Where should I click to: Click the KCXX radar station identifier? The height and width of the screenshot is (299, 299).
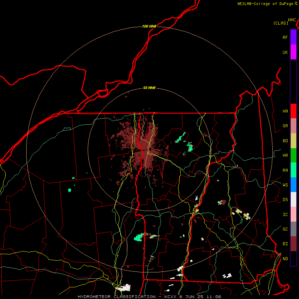170,297
